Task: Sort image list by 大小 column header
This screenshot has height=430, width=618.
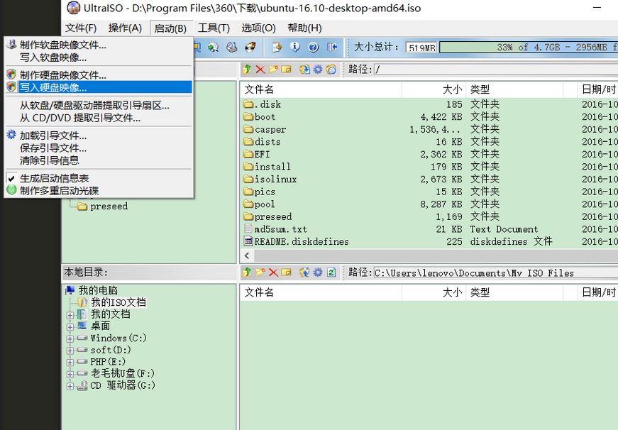Action: coord(434,89)
